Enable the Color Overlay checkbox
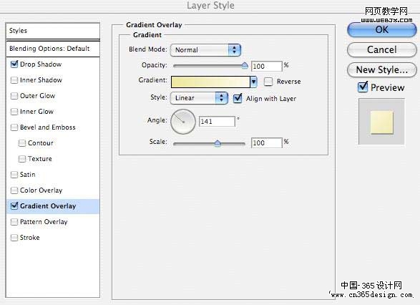Screen dimensions: 420x305 pyautogui.click(x=14, y=190)
